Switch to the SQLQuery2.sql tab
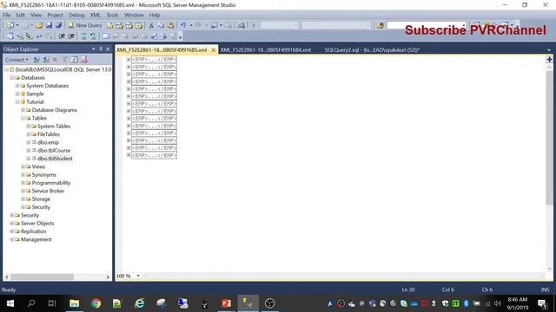 pos(372,50)
